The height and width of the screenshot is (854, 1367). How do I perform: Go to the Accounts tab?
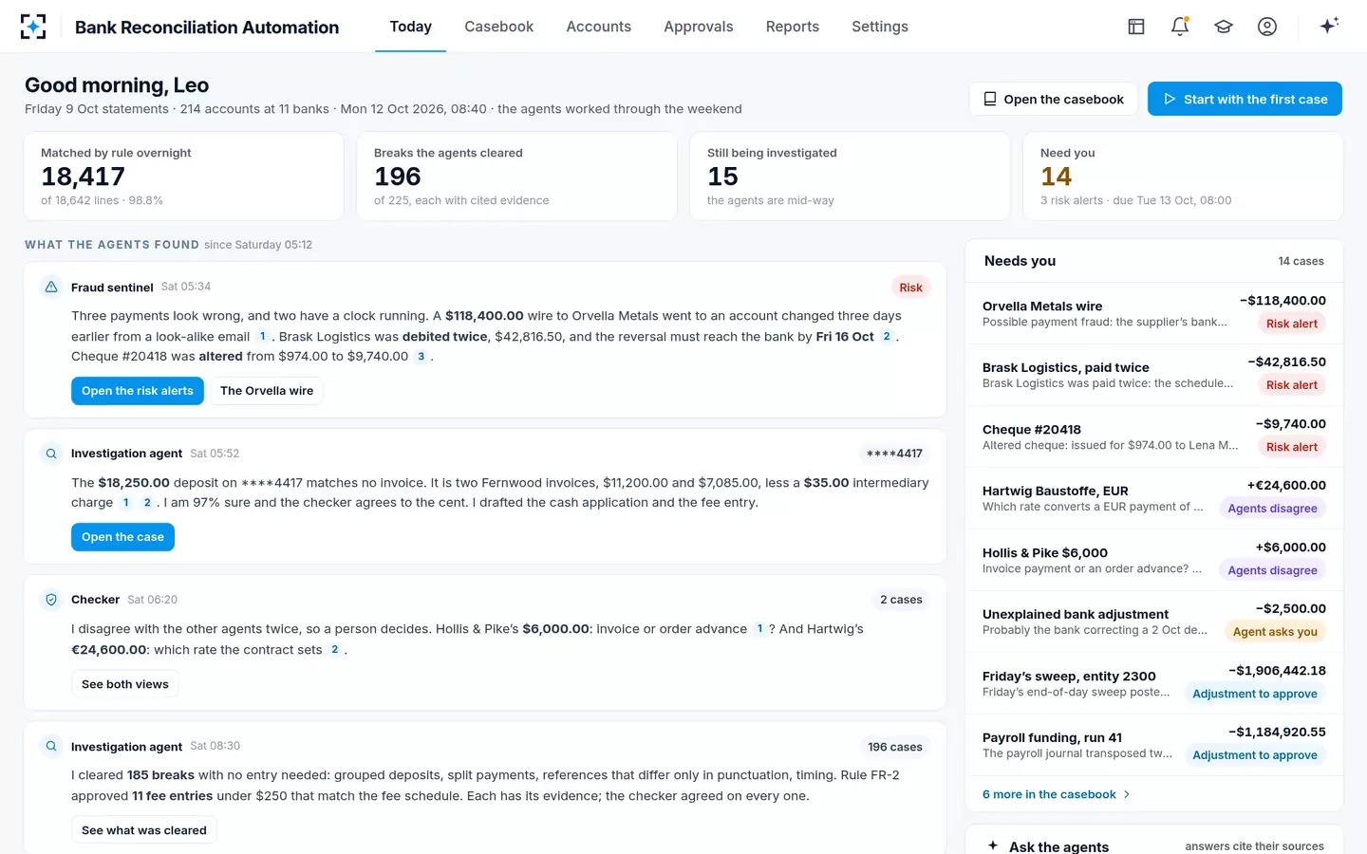pyautogui.click(x=598, y=27)
